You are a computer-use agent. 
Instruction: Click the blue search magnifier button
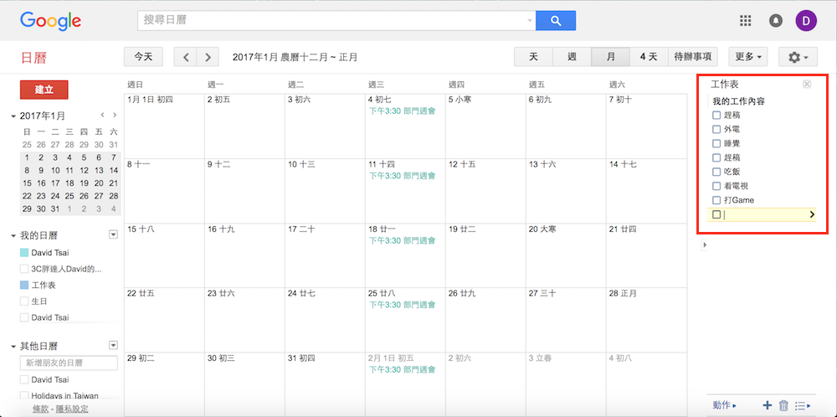[555, 21]
